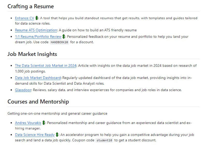Click the 'Getting one-on-one mentorship' paragraph
Viewport: 207px width, 146px height.
57,113
